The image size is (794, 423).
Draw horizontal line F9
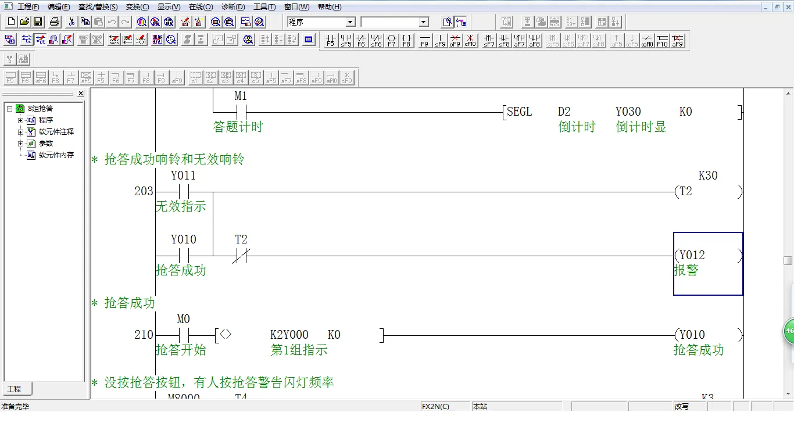pos(425,40)
